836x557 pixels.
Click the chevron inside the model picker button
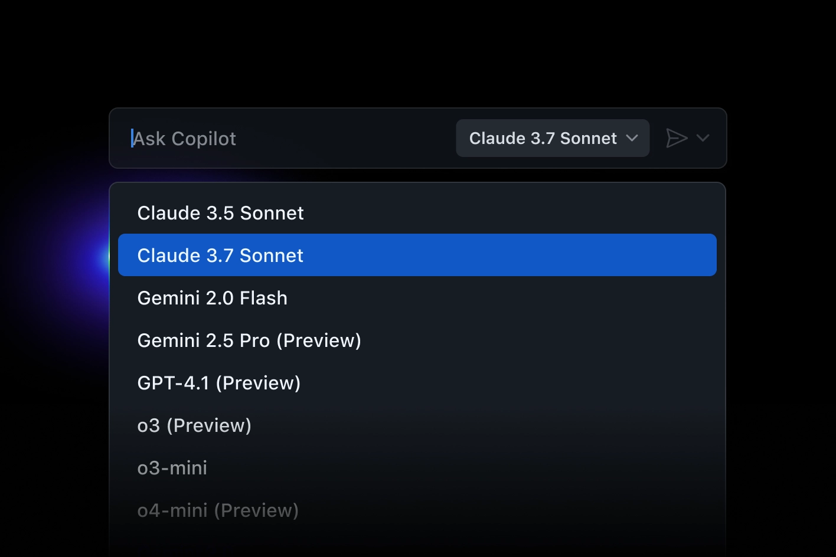[632, 138]
